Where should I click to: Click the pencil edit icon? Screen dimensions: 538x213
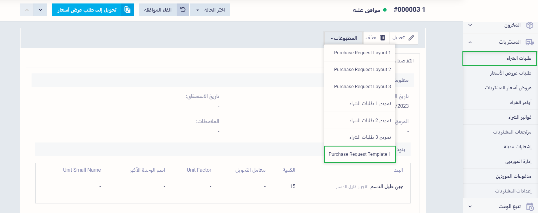(x=411, y=38)
